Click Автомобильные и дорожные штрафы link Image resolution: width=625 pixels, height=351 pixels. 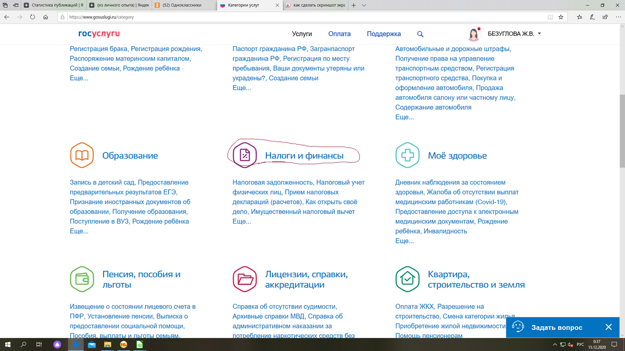point(452,49)
